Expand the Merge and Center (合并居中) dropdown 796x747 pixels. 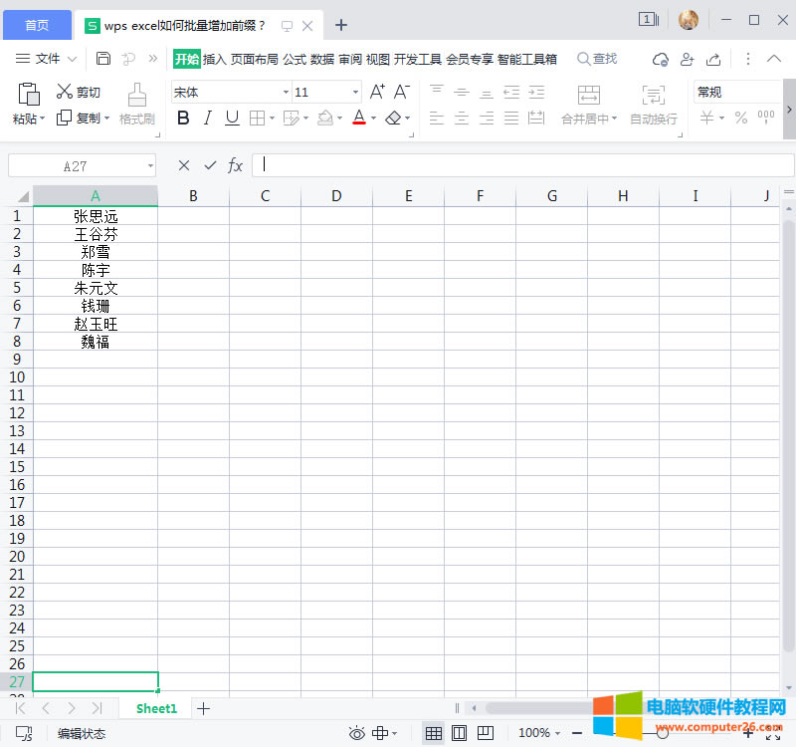(x=614, y=117)
